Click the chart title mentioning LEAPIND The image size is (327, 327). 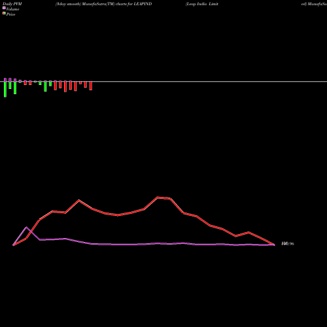103,4
